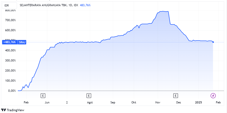Click the 100,00% axis label
Screen dimensions: 227x113
click(x=11, y=81)
